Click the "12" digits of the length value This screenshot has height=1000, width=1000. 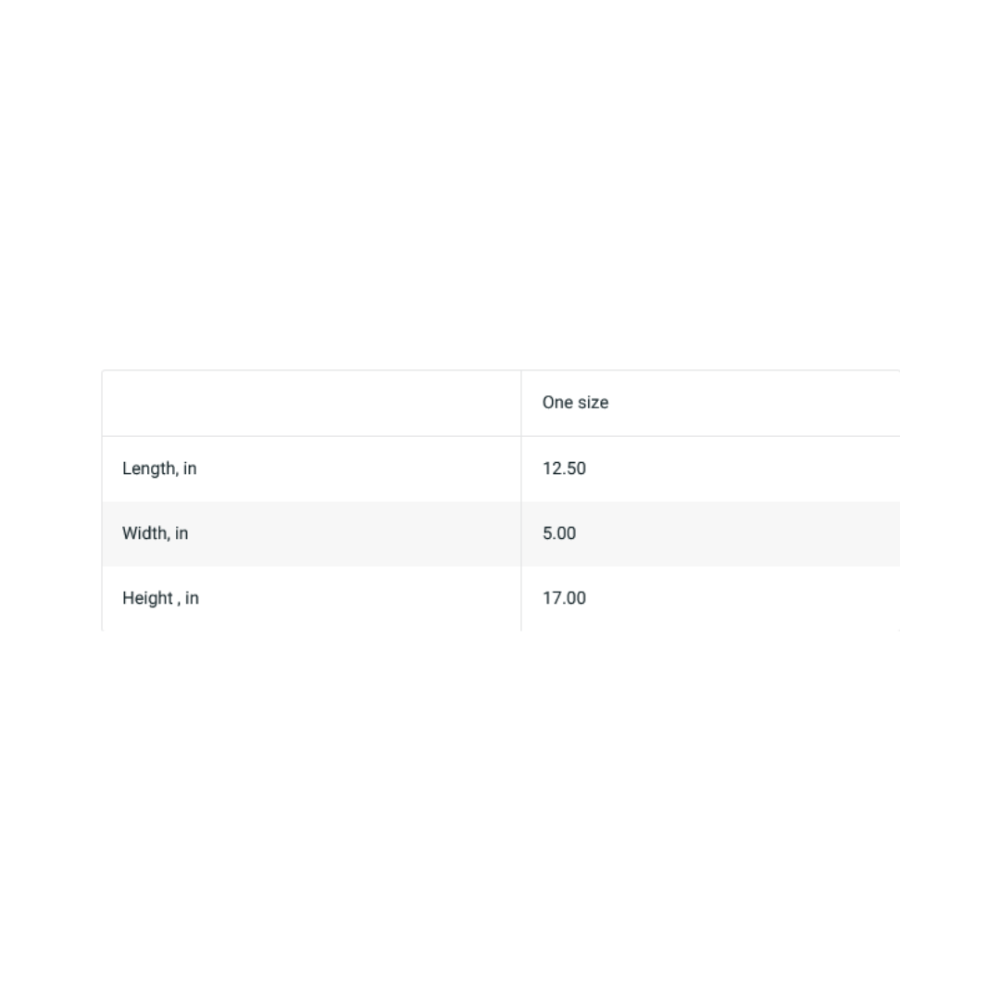[551, 469]
